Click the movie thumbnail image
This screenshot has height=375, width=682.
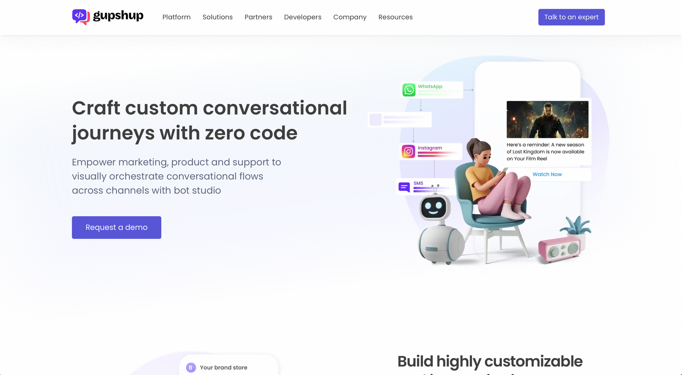coord(547,119)
